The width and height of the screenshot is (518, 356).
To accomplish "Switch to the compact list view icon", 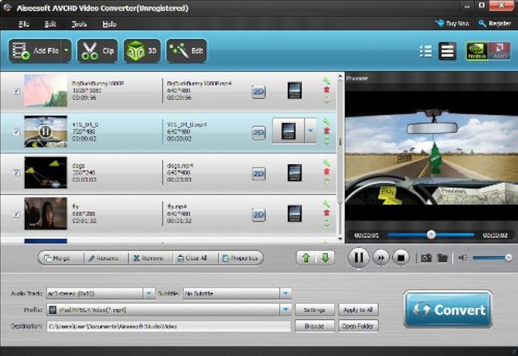I will click(425, 51).
